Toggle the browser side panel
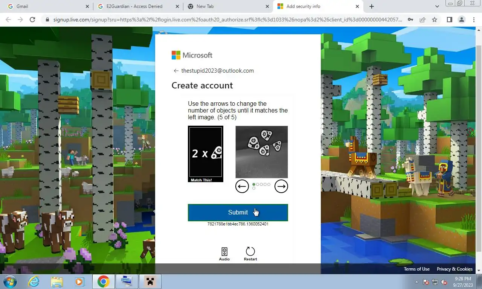The image size is (482, 289). [449, 20]
